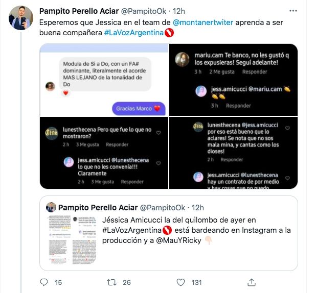Open the mariu.cam comment screenshot
Image resolution: width=316 pixels, height=293 pixels.
[234, 80]
